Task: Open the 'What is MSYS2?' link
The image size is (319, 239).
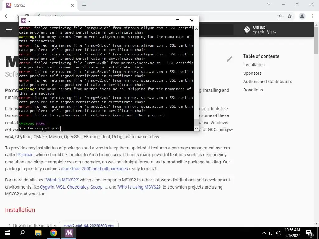Action: 62,180
